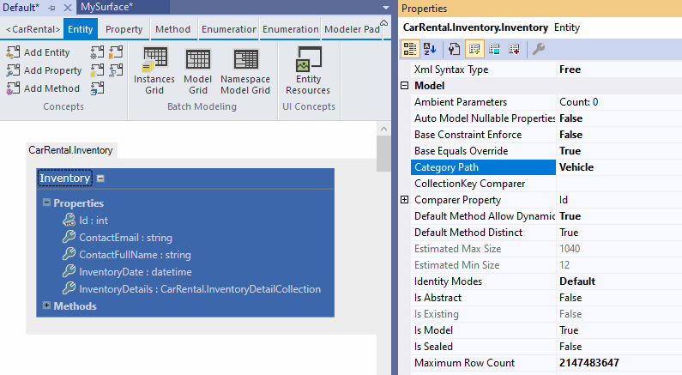Click the Add Method icon
Viewport: 682px width, 375px height.
(x=13, y=88)
